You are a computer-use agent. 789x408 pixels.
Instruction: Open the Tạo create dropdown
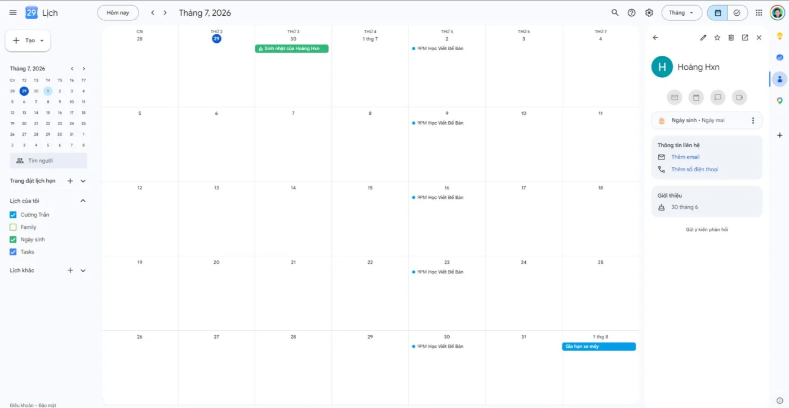coord(28,41)
